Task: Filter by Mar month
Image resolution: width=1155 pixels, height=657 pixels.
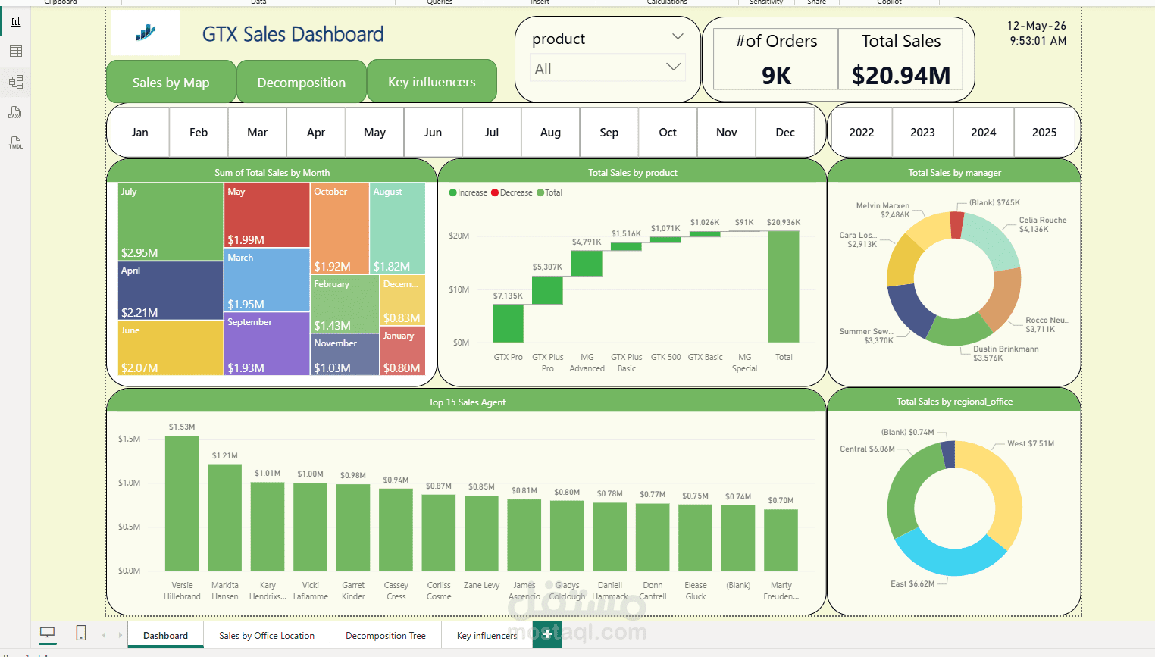Action: [258, 132]
